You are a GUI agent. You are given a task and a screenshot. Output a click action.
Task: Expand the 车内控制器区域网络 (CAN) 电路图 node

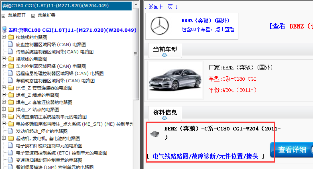4,66
